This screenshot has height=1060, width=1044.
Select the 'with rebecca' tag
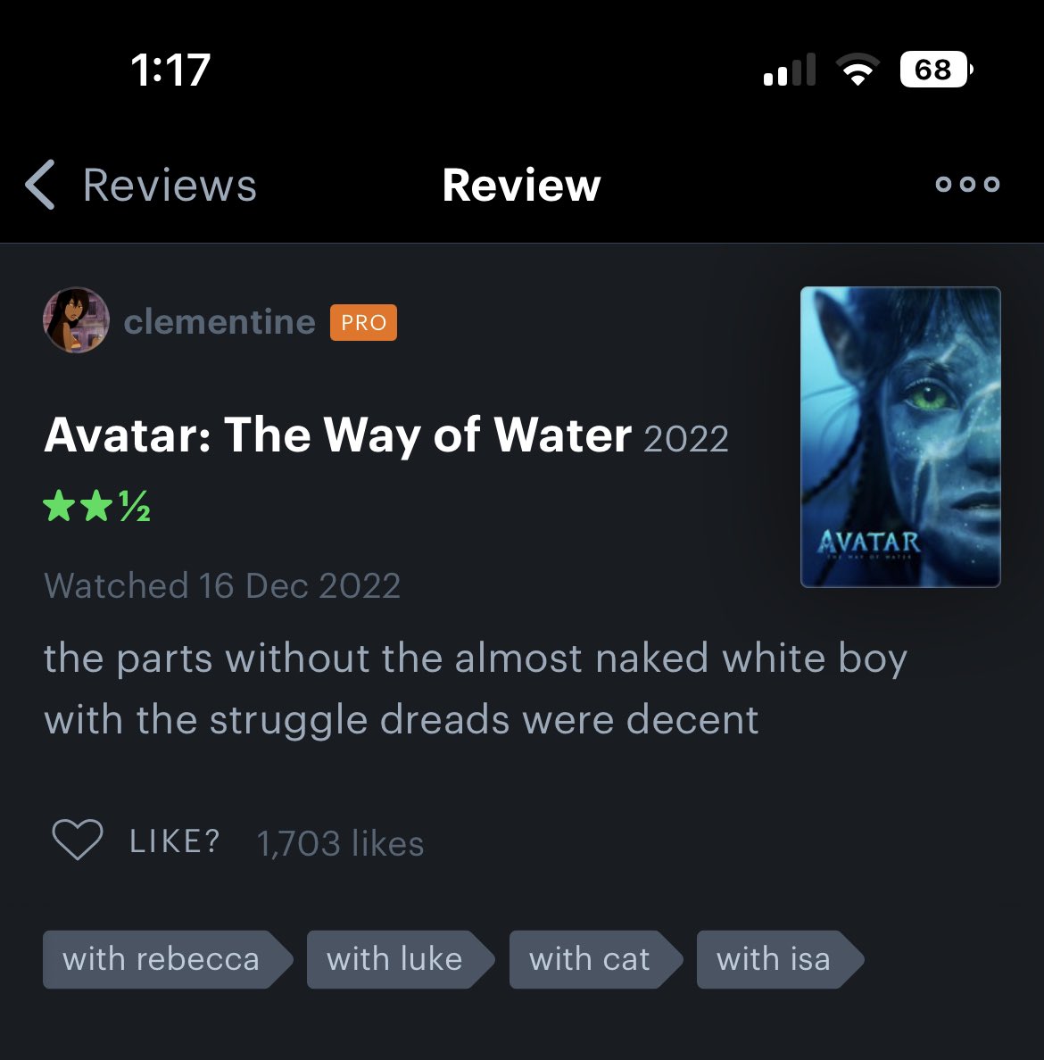168,959
